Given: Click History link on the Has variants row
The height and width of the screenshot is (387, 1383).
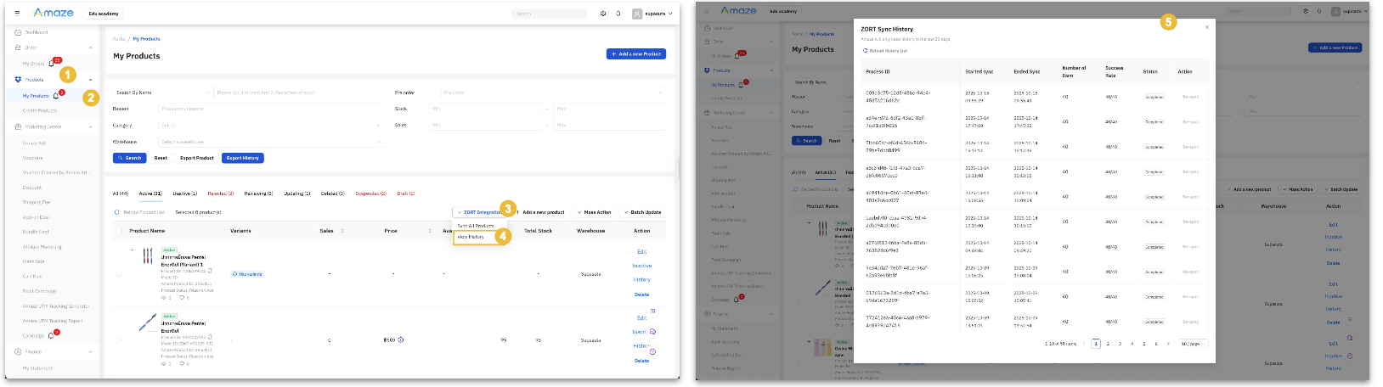Looking at the screenshot, I should (641, 279).
